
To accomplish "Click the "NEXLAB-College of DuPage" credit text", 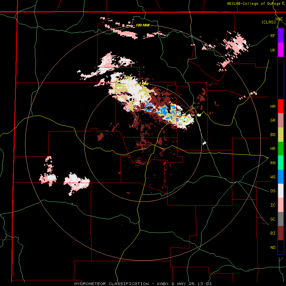I will [x=255, y=3].
